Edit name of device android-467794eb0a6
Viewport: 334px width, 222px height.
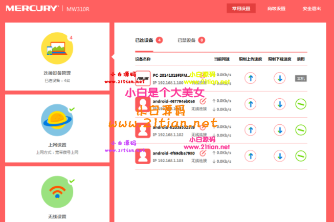pos(203,101)
